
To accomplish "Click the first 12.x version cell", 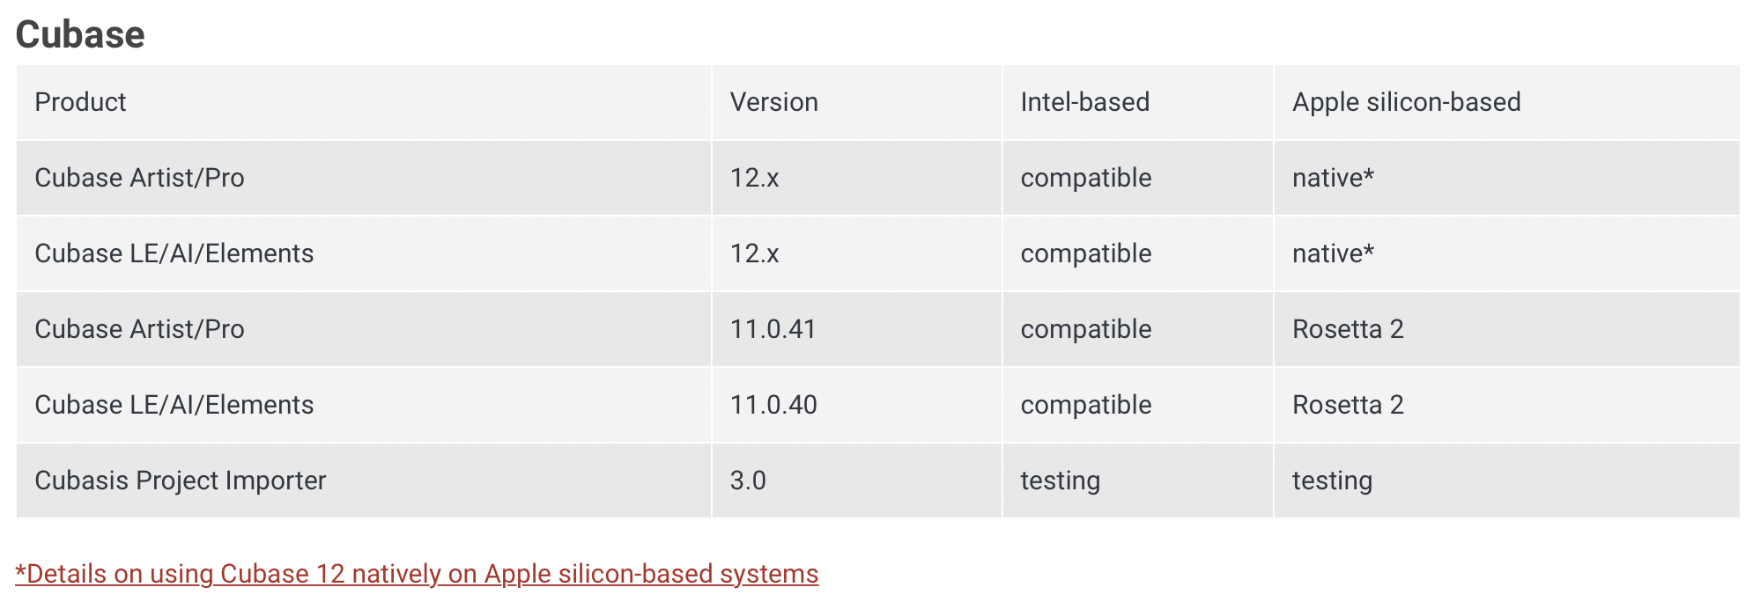I will click(x=754, y=178).
